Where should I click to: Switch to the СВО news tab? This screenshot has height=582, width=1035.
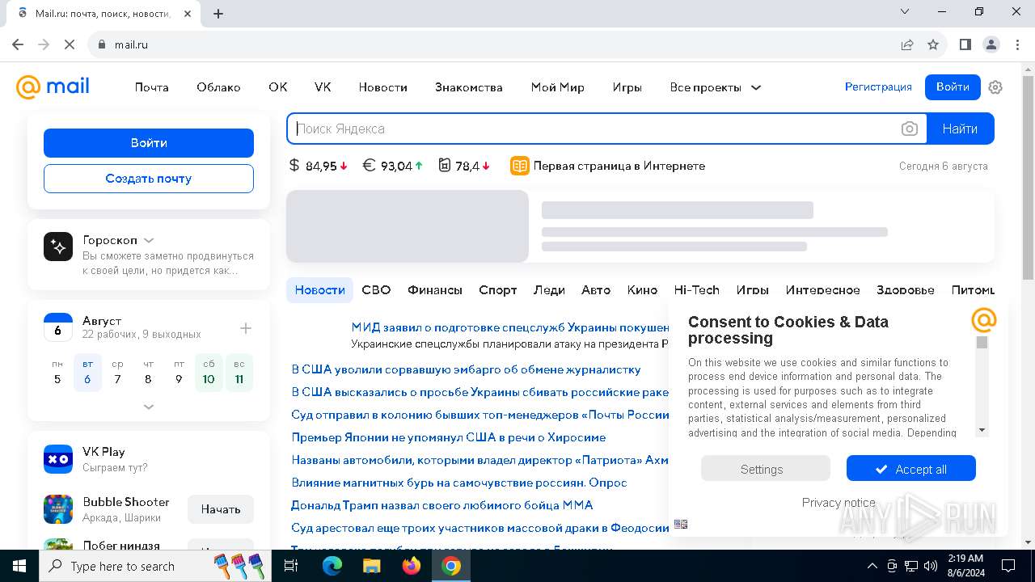[x=376, y=290]
